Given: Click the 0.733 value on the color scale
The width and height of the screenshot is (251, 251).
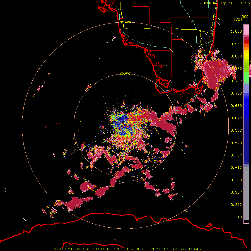Looking at the screenshot, I should [236, 93].
